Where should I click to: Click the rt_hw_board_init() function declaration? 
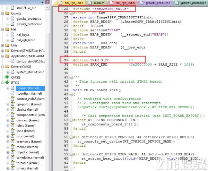coord(97,90)
